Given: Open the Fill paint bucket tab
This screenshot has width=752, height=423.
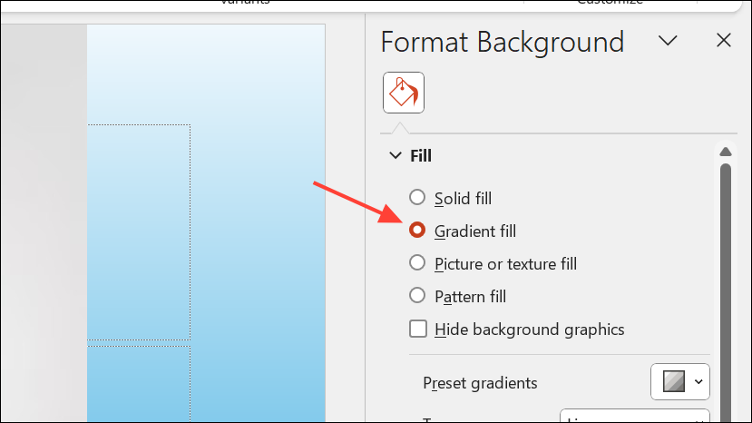Looking at the screenshot, I should click(404, 93).
